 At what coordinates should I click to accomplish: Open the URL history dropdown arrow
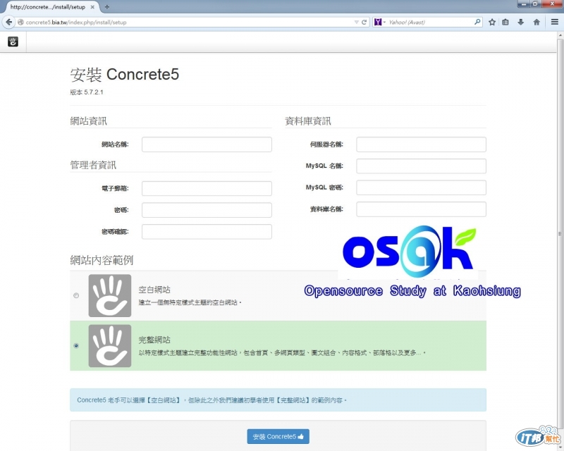356,23
